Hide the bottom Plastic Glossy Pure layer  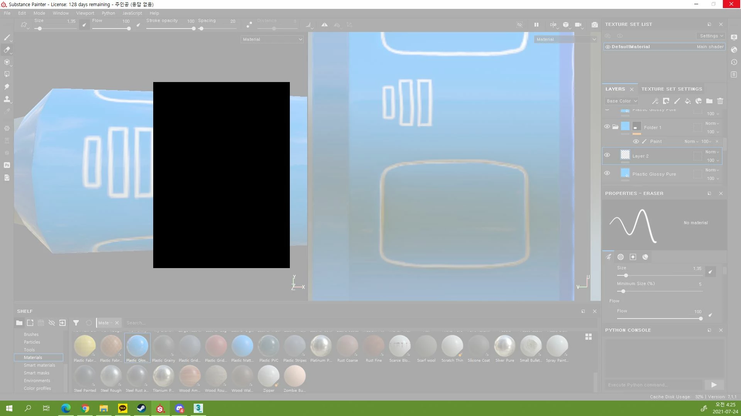click(607, 173)
